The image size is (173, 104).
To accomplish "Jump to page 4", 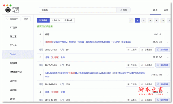I will pyautogui.click(x=156, y=20).
